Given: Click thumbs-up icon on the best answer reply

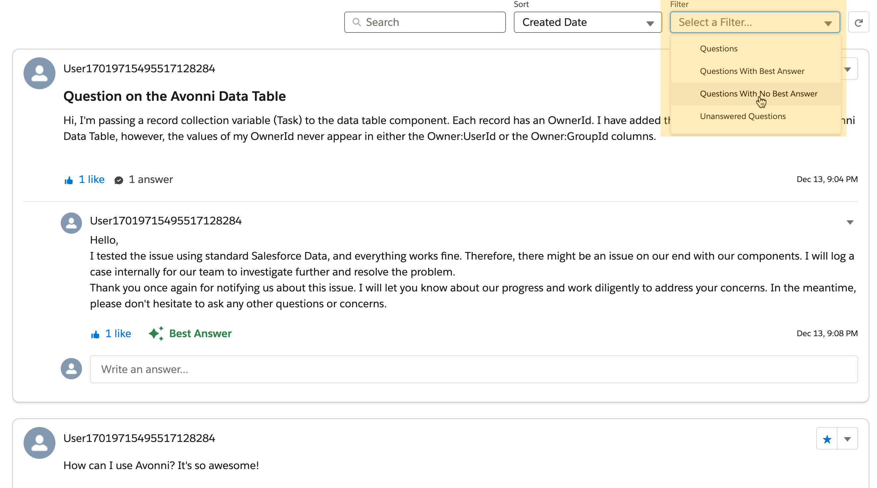Looking at the screenshot, I should pos(95,334).
